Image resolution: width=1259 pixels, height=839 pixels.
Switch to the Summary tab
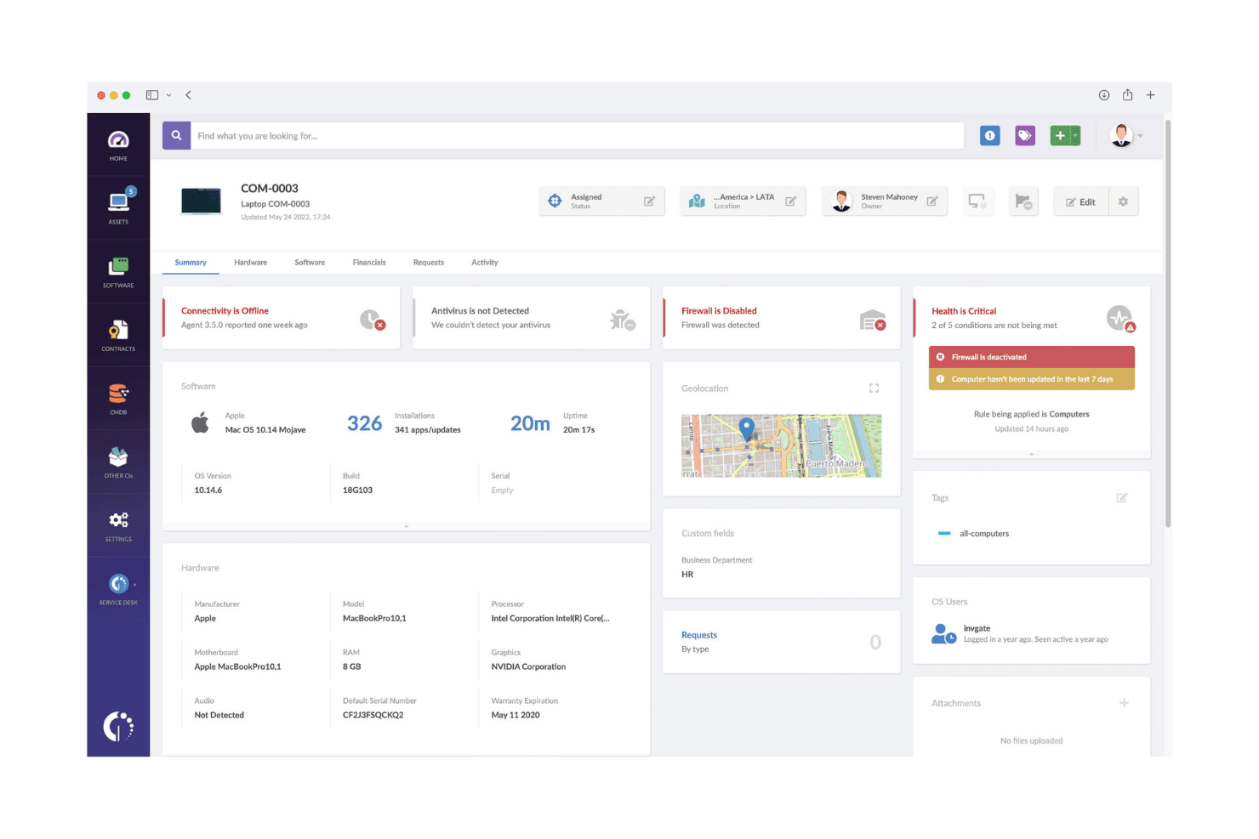pyautogui.click(x=191, y=263)
